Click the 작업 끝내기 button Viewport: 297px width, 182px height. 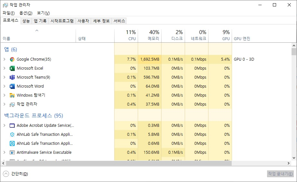pos(280,174)
